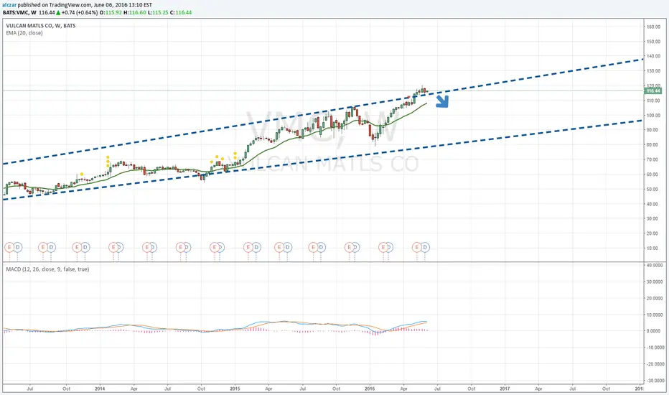This screenshot has width=669, height=395.
Task: Click the 2014 time axis label
Action: (100, 389)
